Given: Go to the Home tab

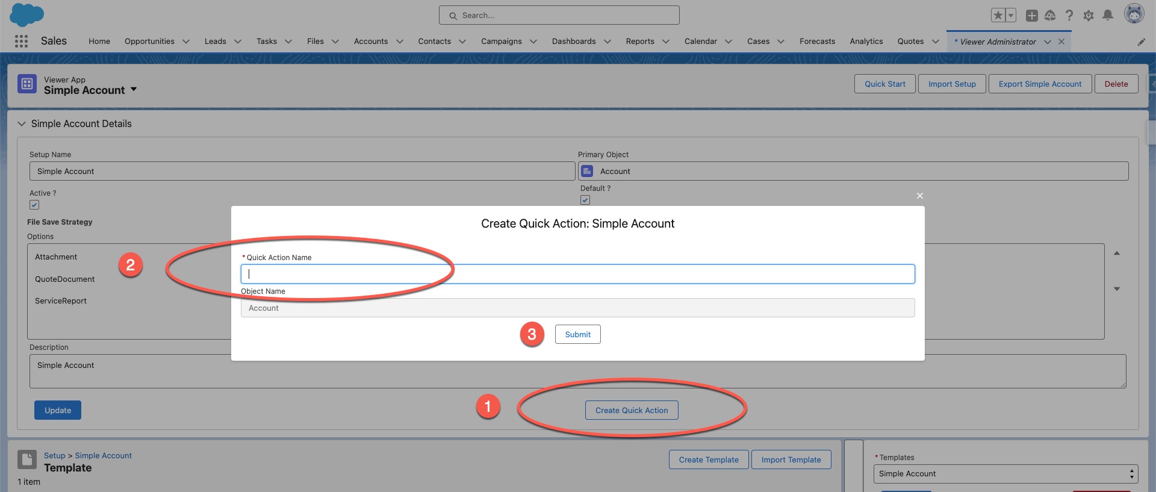Looking at the screenshot, I should (99, 42).
